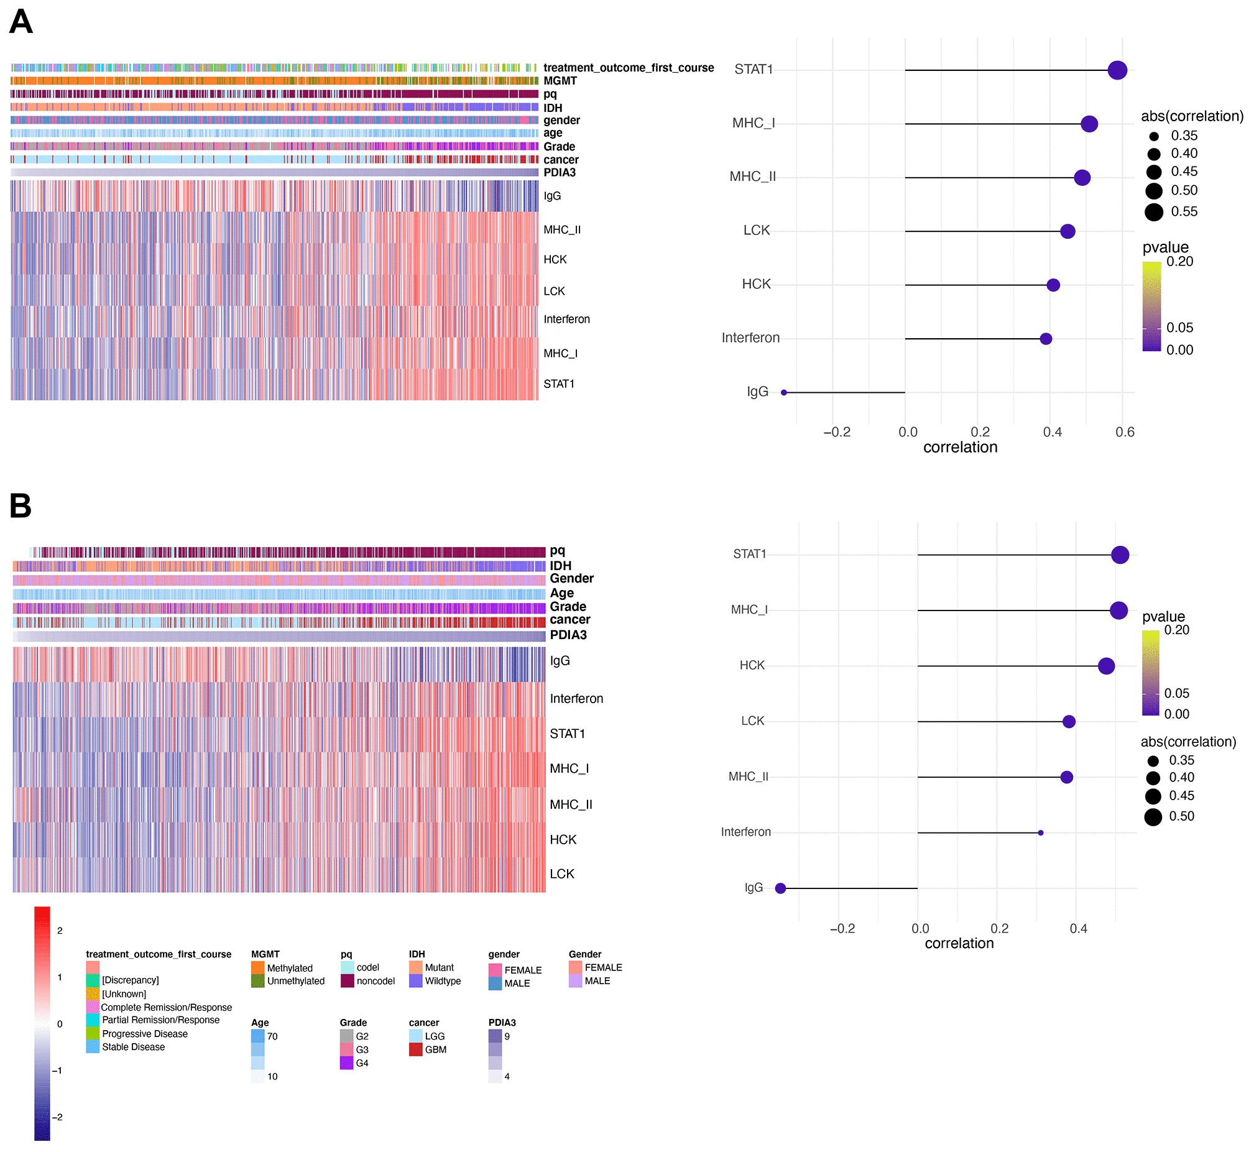Click the Stable Disease swatch
This screenshot has width=1254, height=1152.
point(93,1047)
